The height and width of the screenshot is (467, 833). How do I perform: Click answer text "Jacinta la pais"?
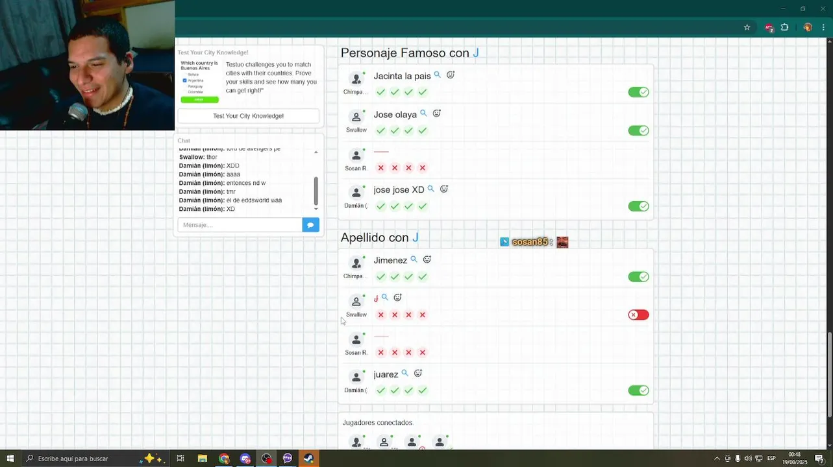pos(402,76)
